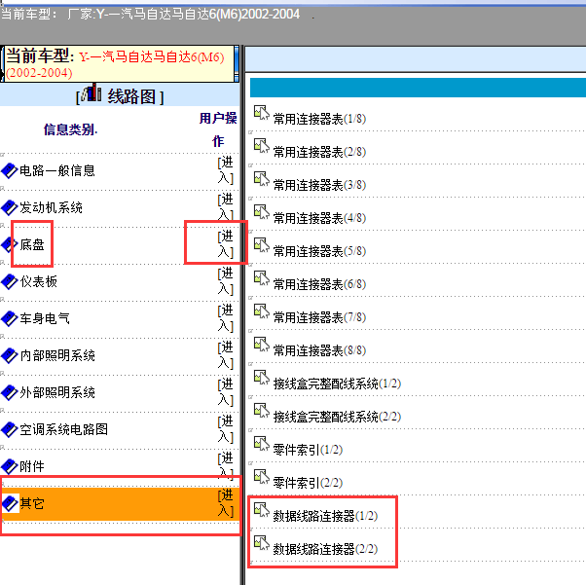Select 外部照明系统 category
Viewport: 586px width, 585px height.
tap(57, 392)
